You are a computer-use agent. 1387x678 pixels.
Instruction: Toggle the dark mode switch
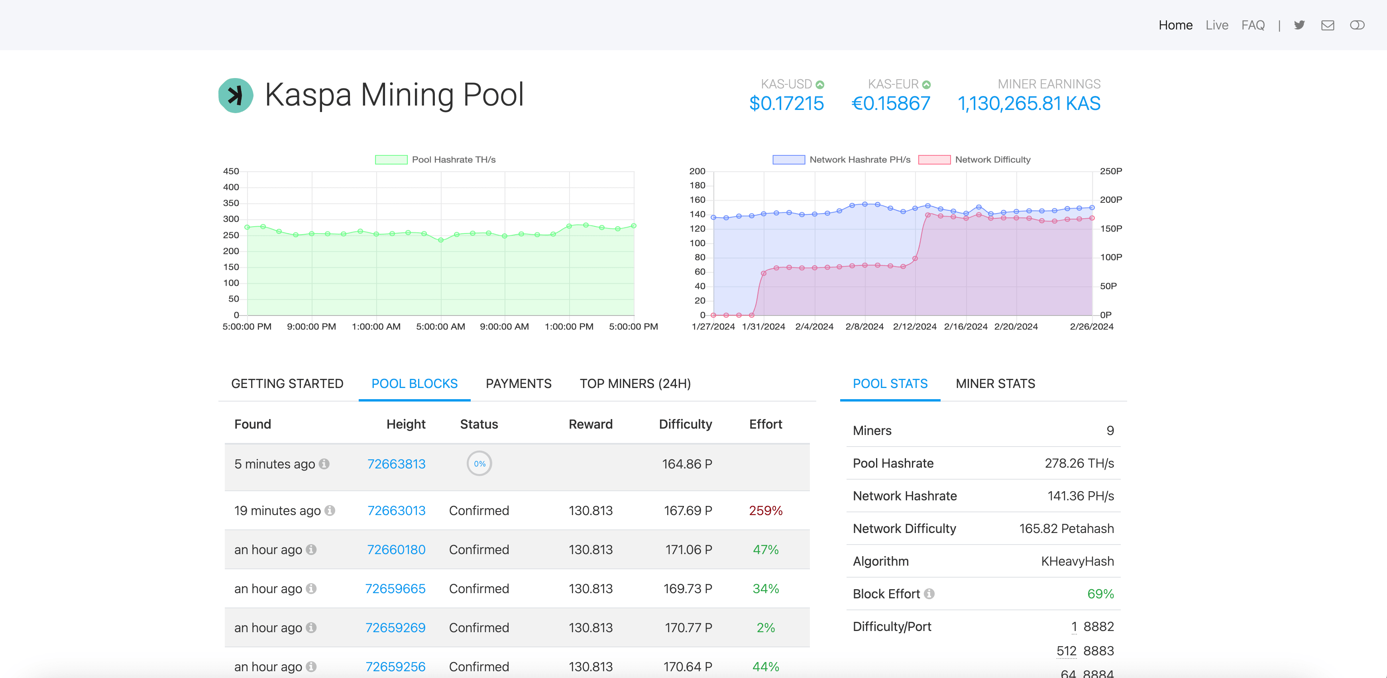[1357, 25]
